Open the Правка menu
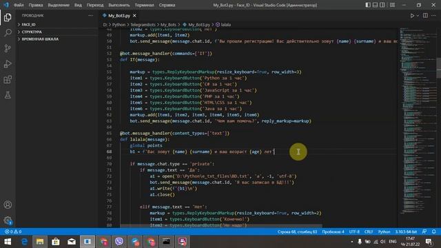 coord(36,5)
